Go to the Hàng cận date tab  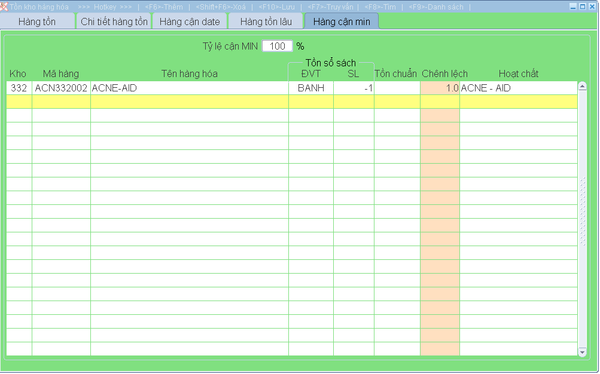tap(190, 22)
